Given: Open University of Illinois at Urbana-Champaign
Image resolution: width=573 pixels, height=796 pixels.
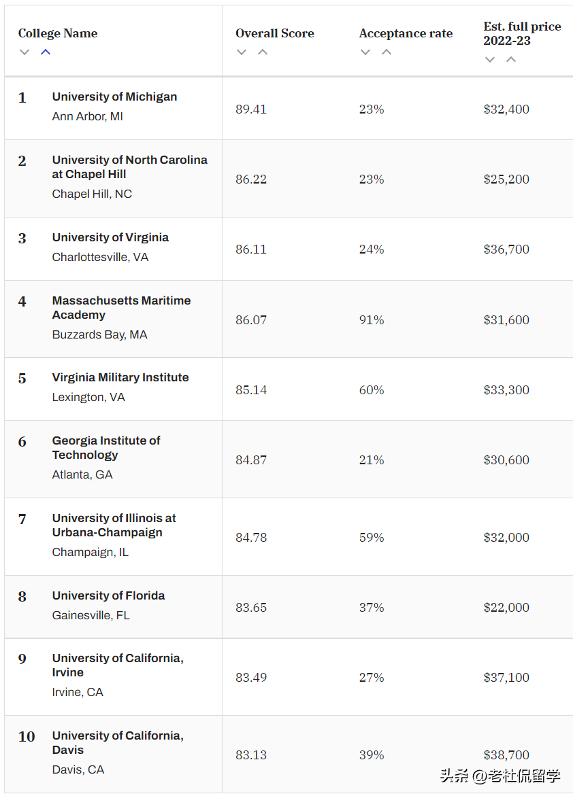Looking at the screenshot, I should coord(114,525).
